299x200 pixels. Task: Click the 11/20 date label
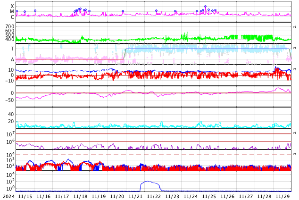117,197
